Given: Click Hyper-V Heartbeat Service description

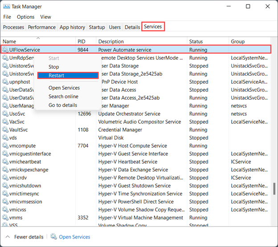Looking at the screenshot, I should (128, 162).
